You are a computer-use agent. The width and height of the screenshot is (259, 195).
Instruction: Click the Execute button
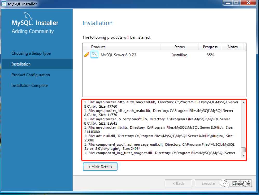[208, 184]
